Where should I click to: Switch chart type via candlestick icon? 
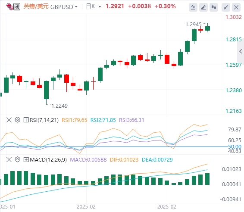point(214,7)
